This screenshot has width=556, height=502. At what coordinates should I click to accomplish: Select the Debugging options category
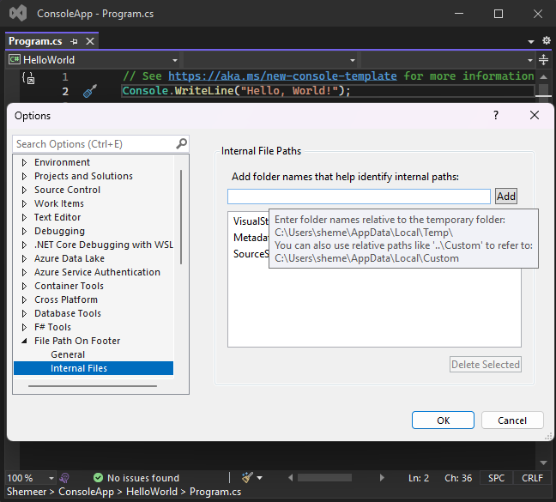tap(59, 231)
